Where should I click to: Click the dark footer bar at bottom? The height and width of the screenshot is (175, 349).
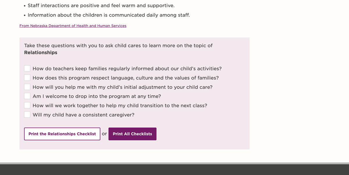click(x=174, y=170)
